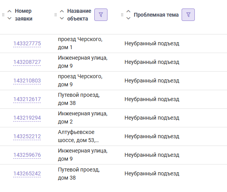Open filter for Название объекта column
Image resolution: width=227 pixels, height=192 pixels.
coord(101,15)
